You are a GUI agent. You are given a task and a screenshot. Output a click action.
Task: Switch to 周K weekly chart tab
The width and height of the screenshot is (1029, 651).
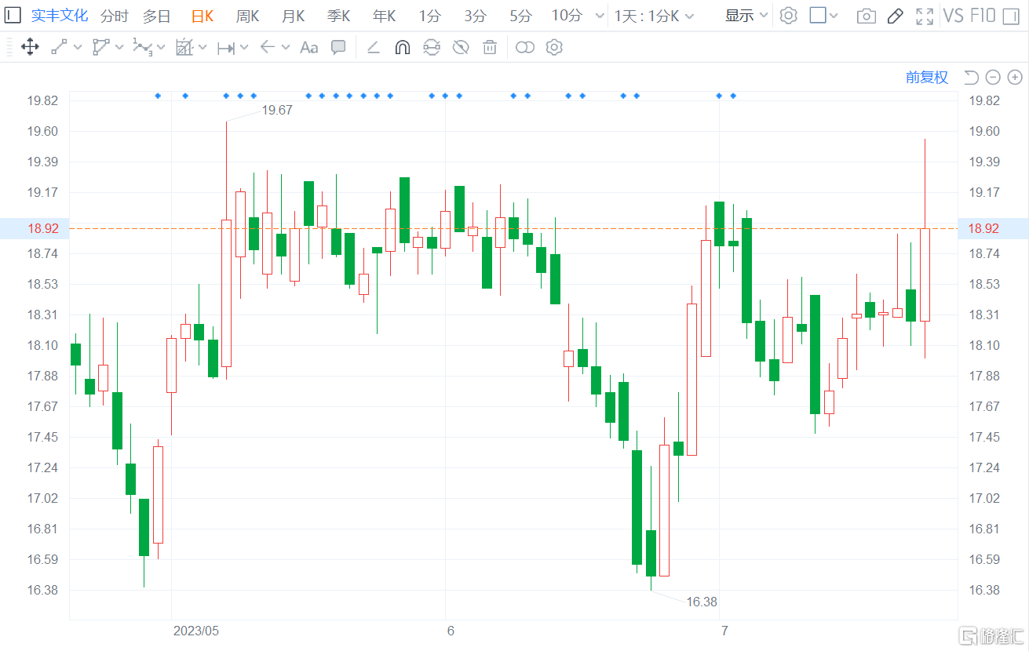247,16
